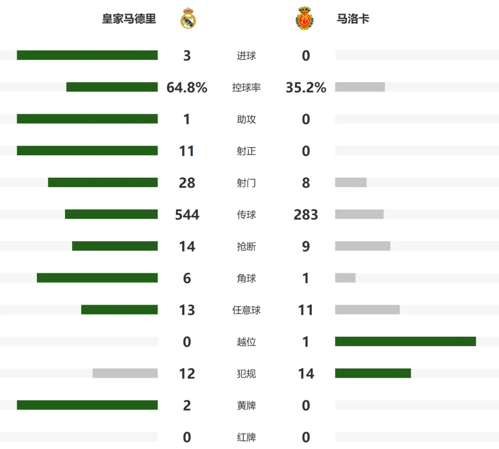Select the 任意球 stat label

pyautogui.click(x=246, y=310)
